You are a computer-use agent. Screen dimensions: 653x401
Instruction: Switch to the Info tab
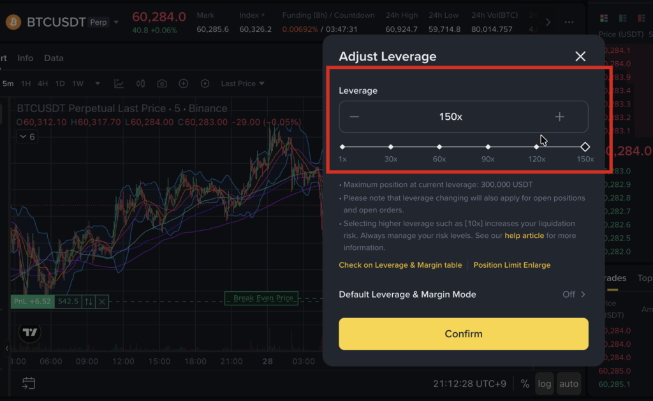coord(26,58)
